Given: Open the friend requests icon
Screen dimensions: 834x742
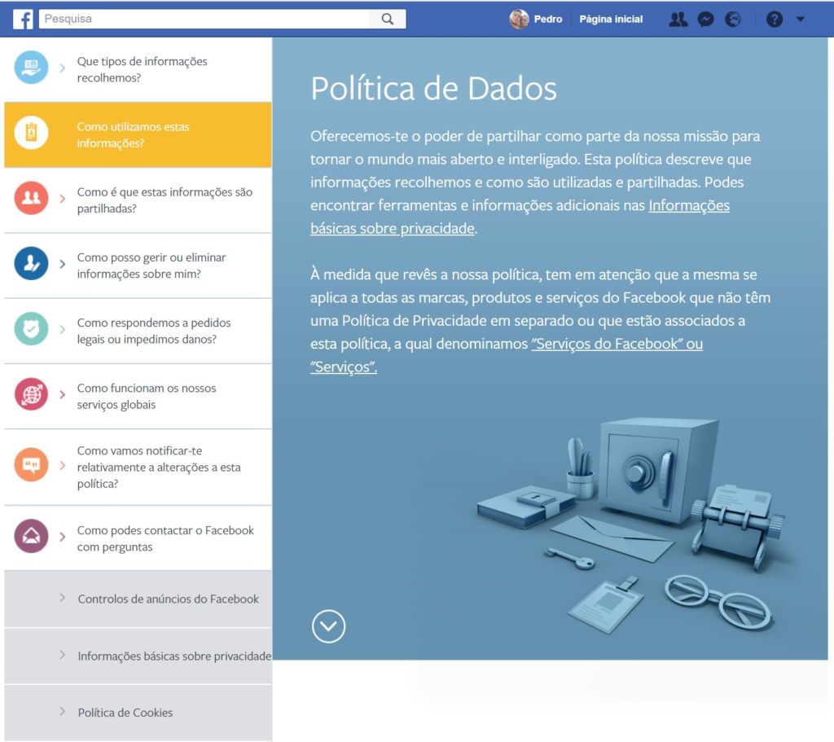Looking at the screenshot, I should tap(678, 20).
